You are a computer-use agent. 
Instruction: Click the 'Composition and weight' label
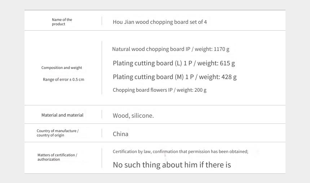tap(62, 68)
